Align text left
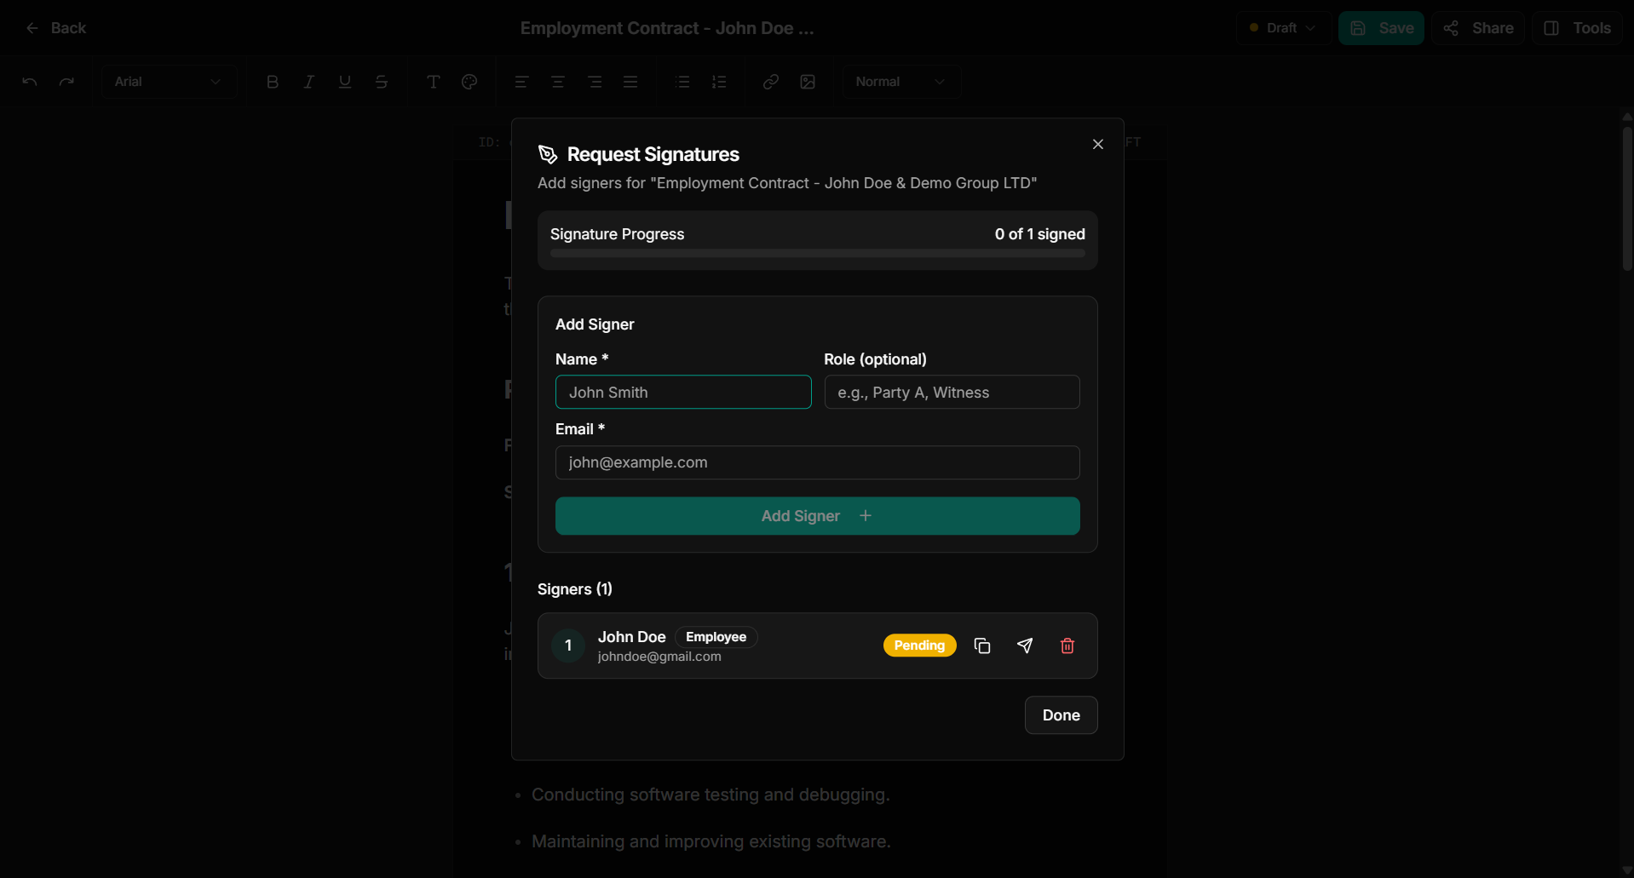 click(521, 82)
